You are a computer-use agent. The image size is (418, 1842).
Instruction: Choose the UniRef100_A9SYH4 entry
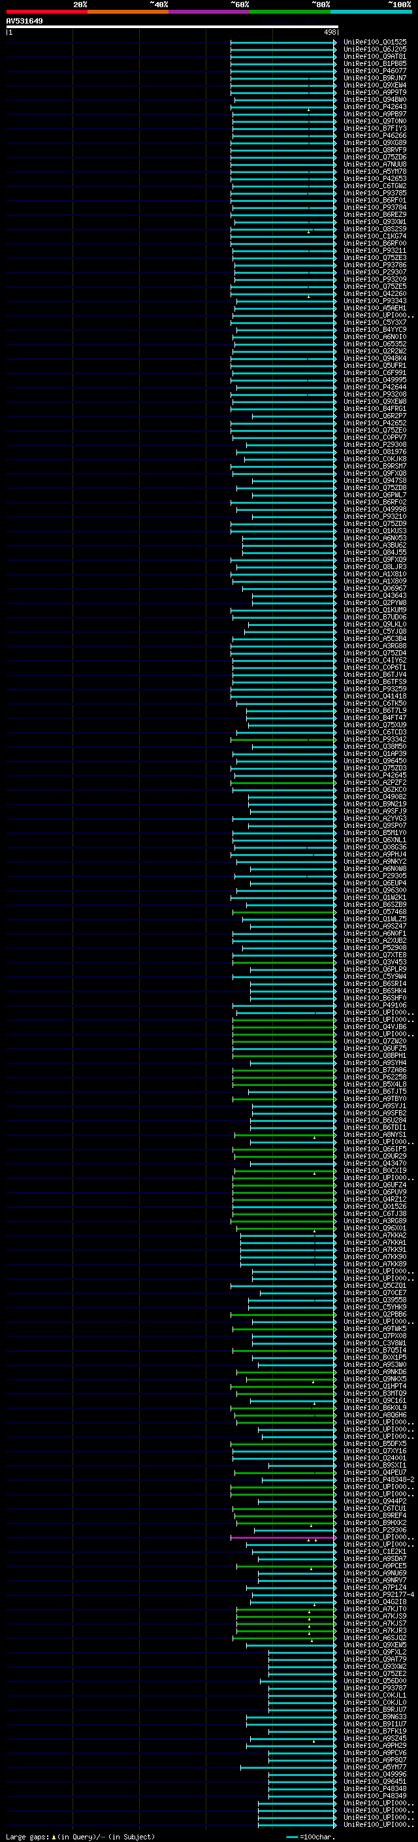375,1062
